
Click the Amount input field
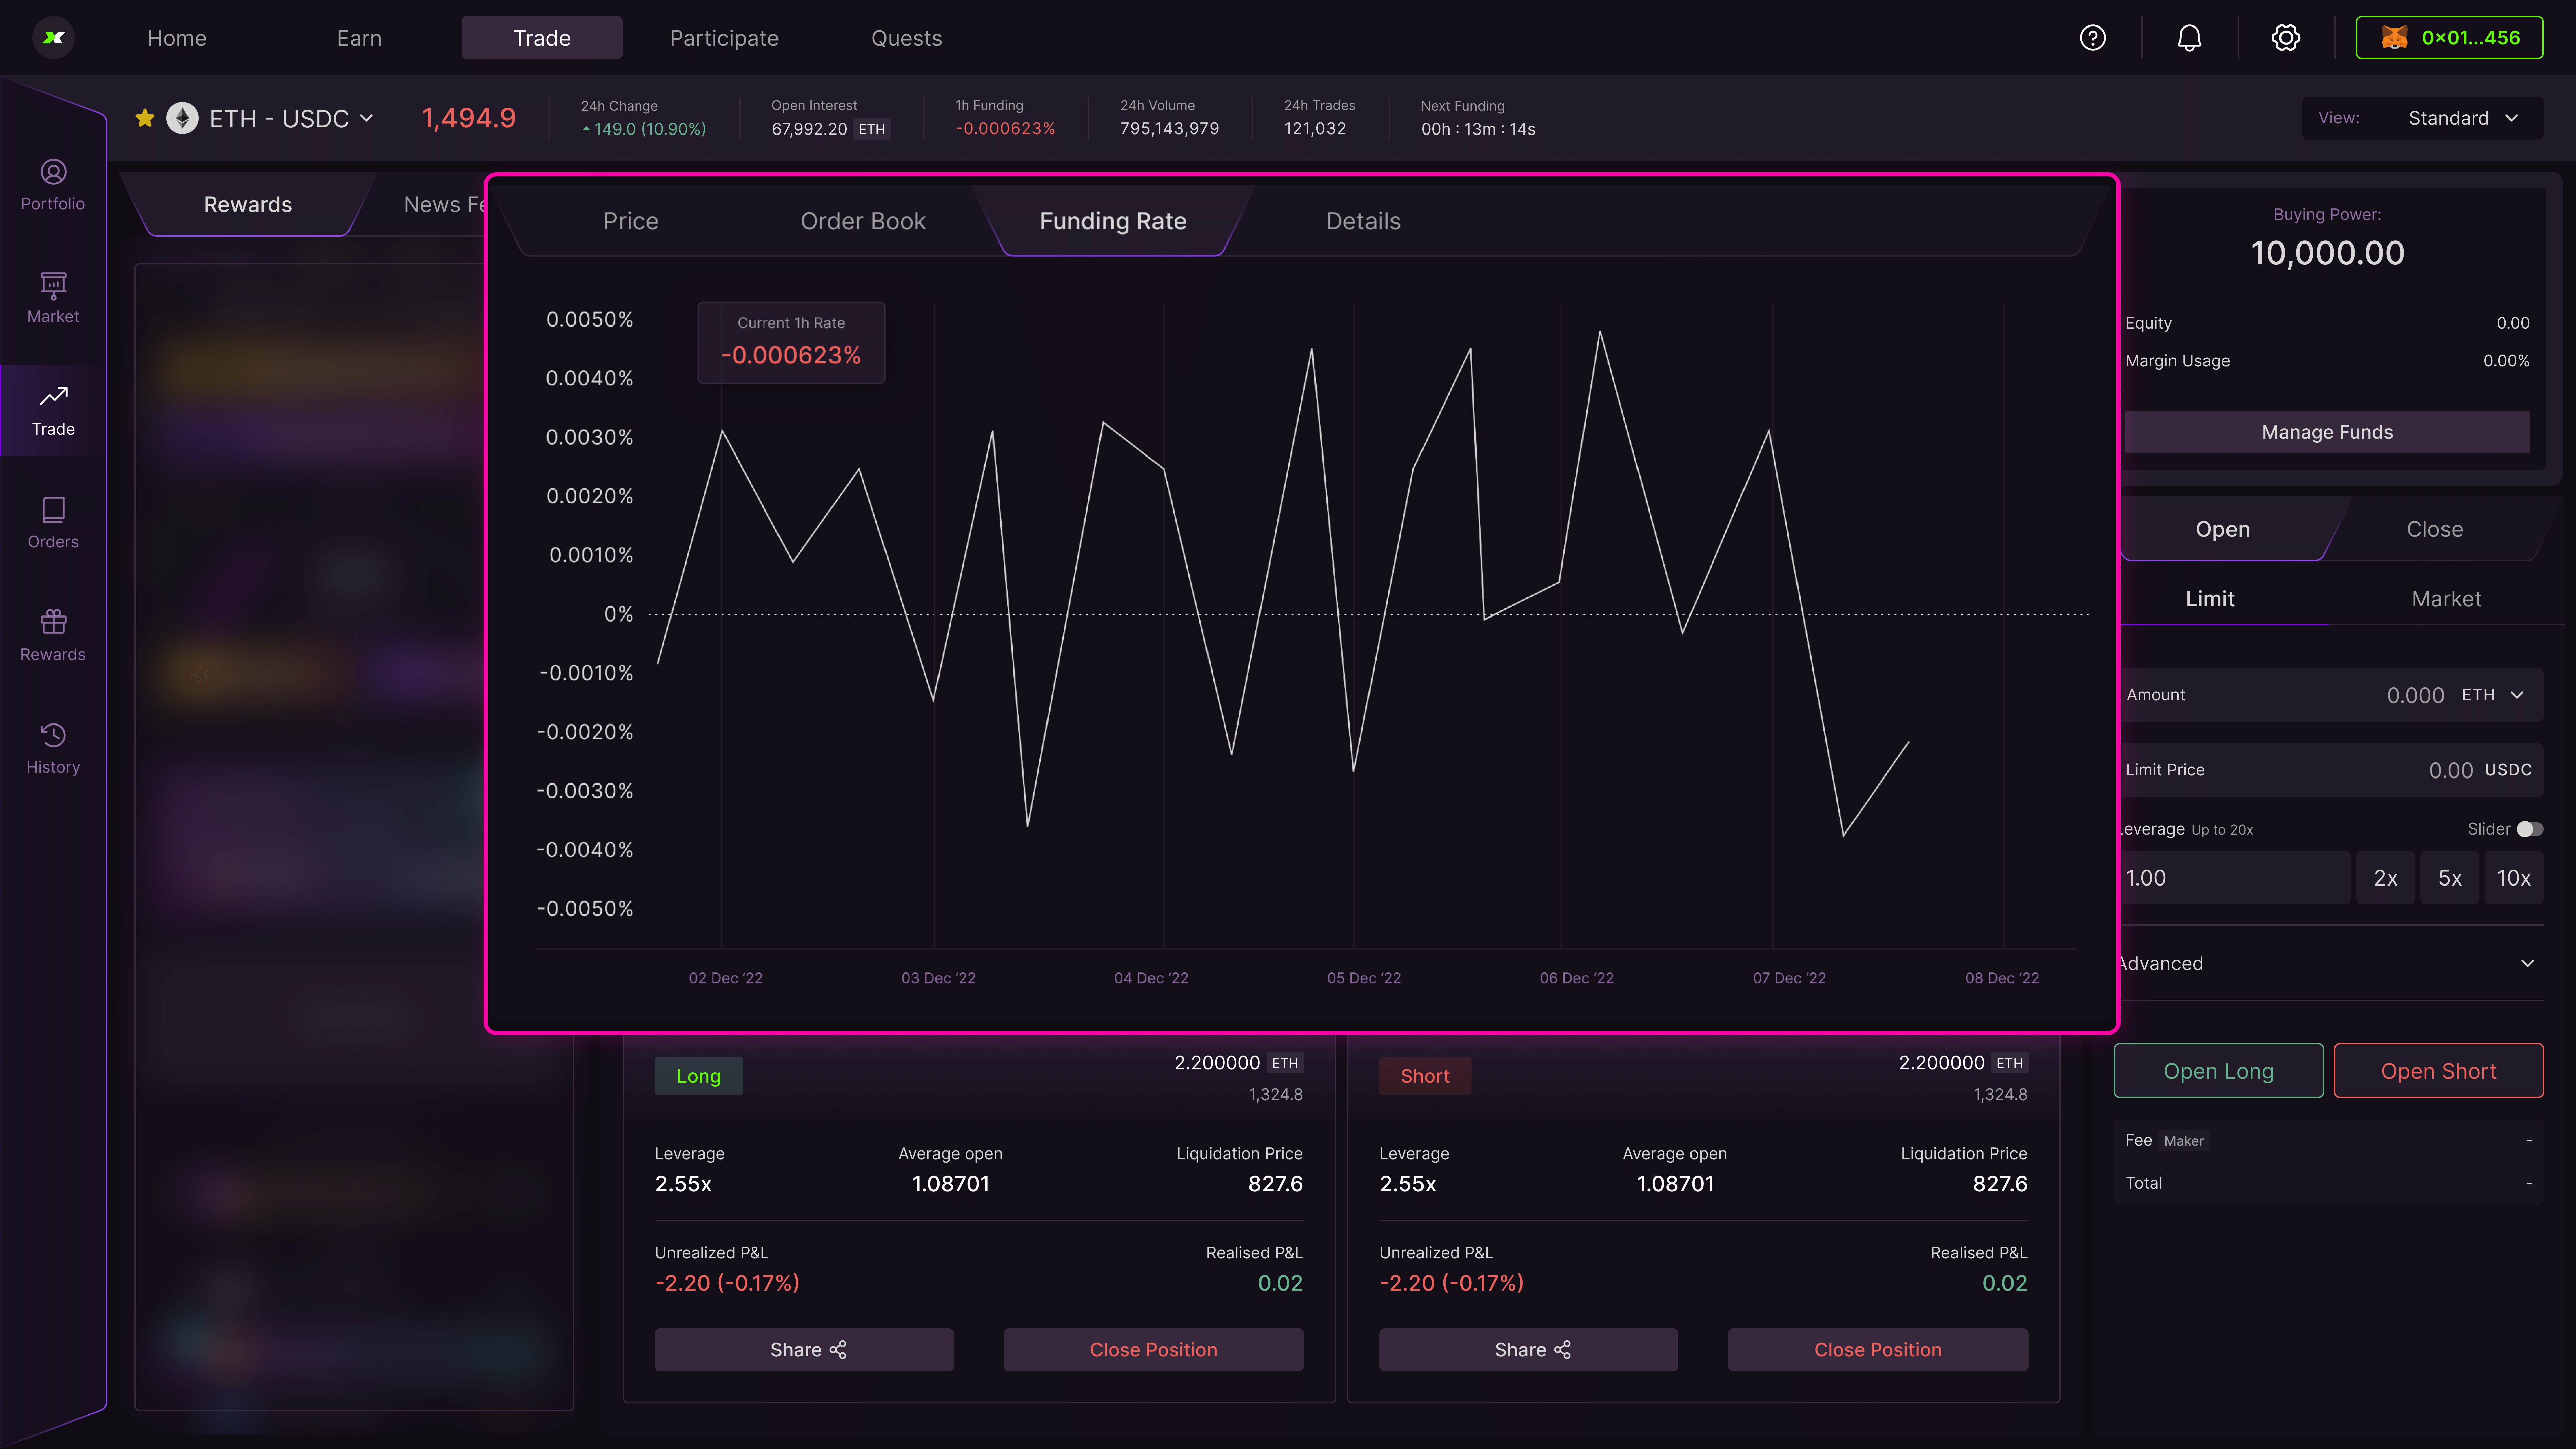tap(2330, 695)
